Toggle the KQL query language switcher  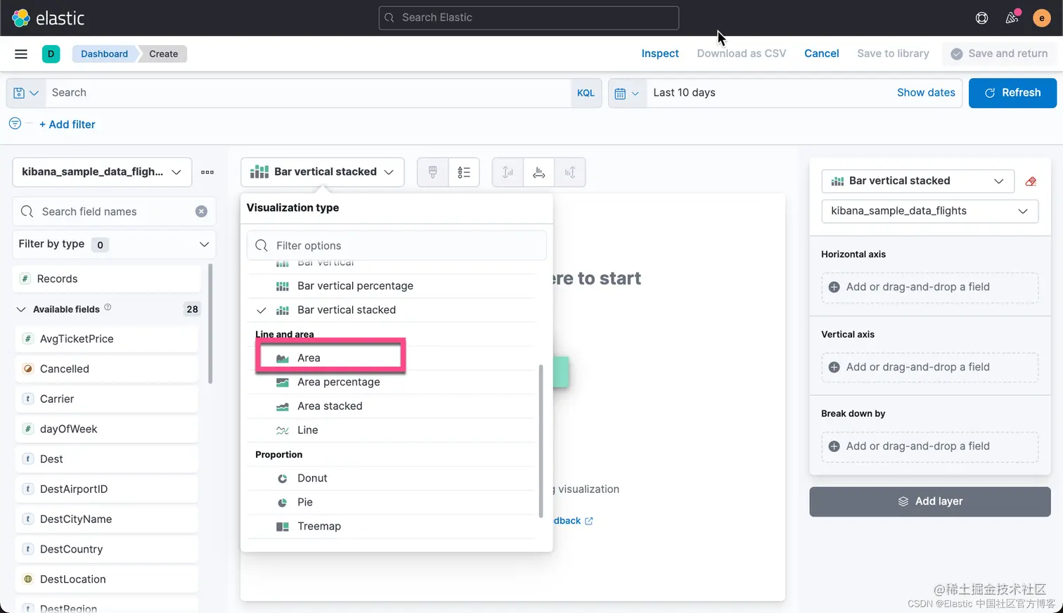tap(586, 93)
